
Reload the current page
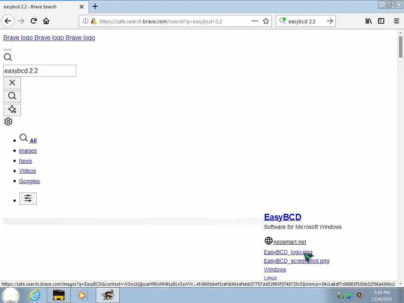coord(34,21)
